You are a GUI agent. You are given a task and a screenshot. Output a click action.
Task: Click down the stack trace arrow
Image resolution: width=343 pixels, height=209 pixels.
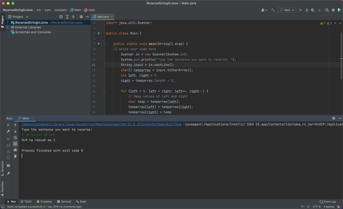[15, 131]
